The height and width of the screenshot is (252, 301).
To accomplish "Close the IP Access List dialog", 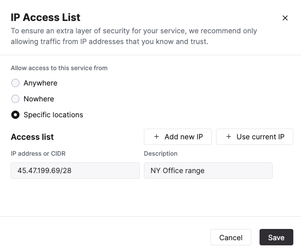I will point(285,18).
